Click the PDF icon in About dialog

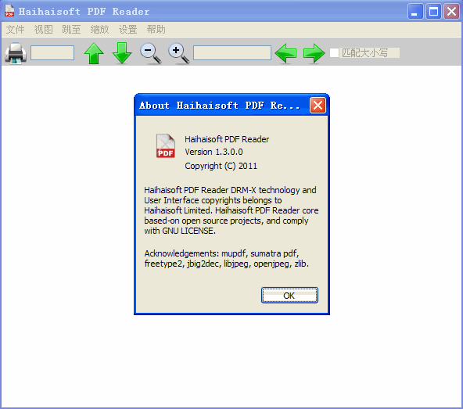coord(165,146)
